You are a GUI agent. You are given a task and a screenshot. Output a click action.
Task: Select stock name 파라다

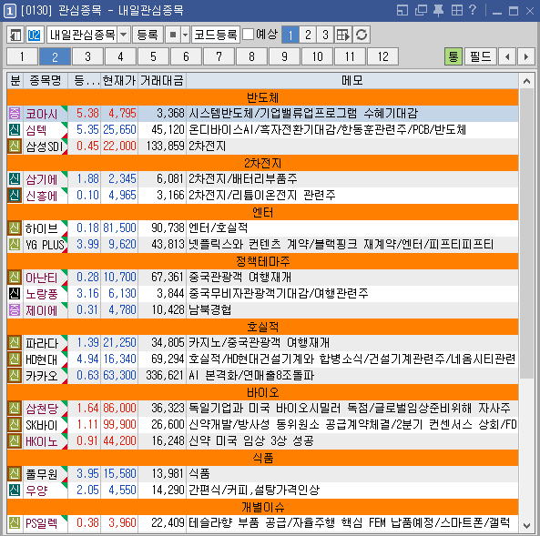(x=43, y=343)
